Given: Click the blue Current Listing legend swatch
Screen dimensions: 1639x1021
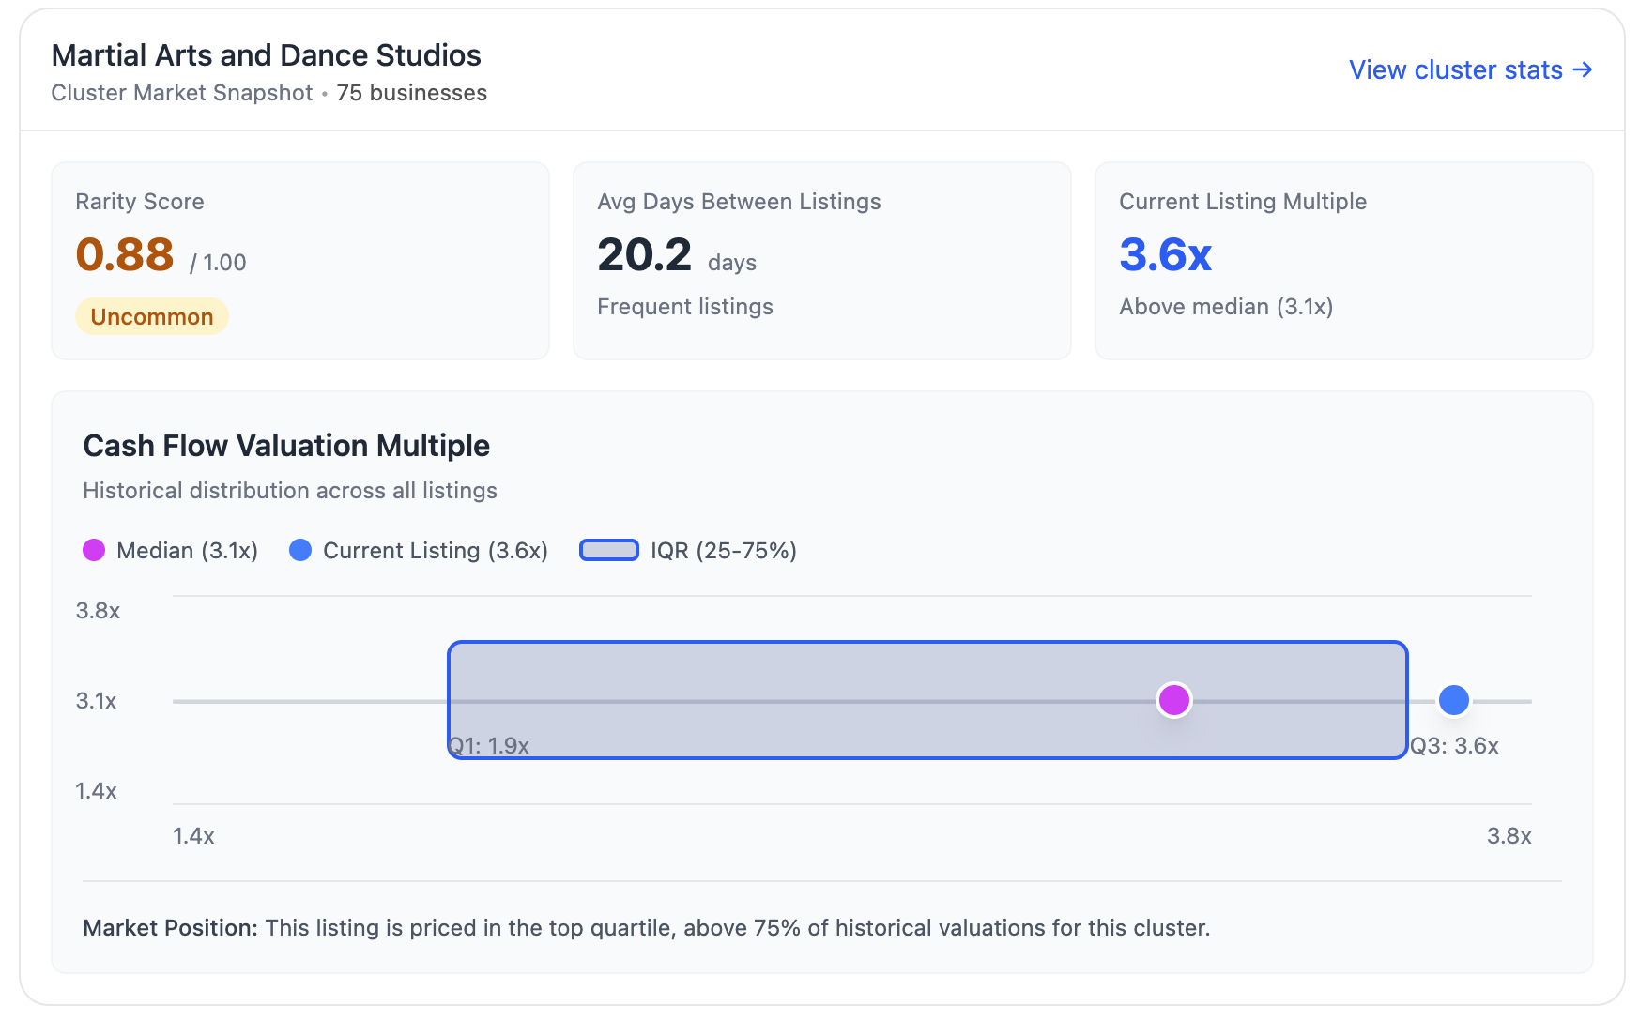Looking at the screenshot, I should [300, 551].
